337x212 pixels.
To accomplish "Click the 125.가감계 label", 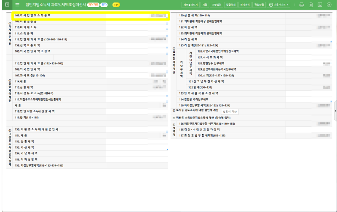I will coord(198,45).
